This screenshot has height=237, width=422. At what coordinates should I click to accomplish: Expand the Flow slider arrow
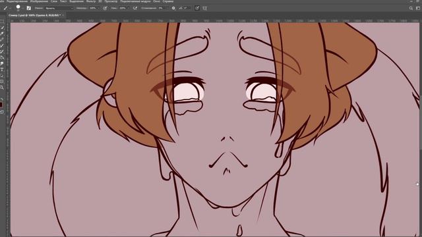129,9
